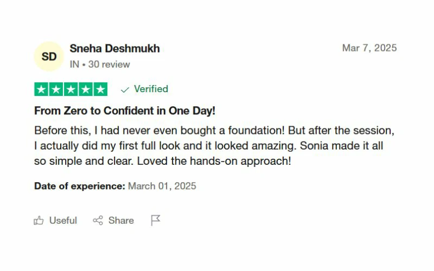Open the "From Zero to Confident" review title
This screenshot has height=271, width=434.
click(x=125, y=111)
